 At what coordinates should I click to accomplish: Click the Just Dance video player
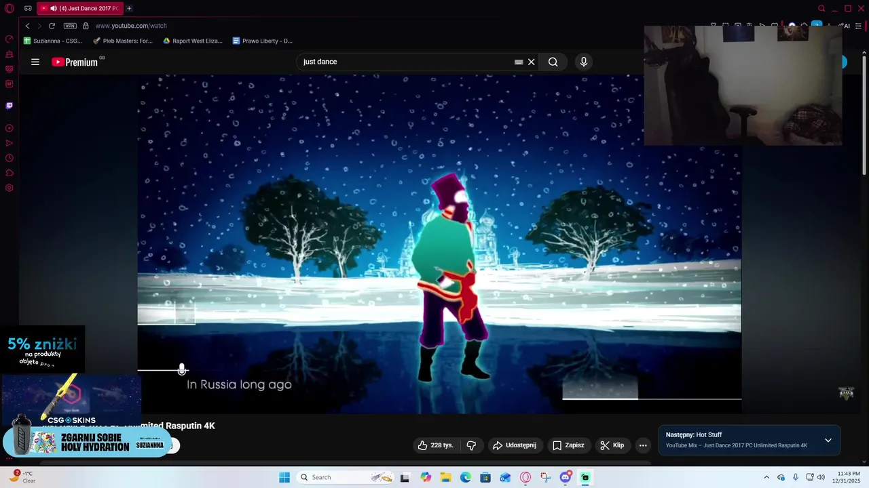point(439,243)
